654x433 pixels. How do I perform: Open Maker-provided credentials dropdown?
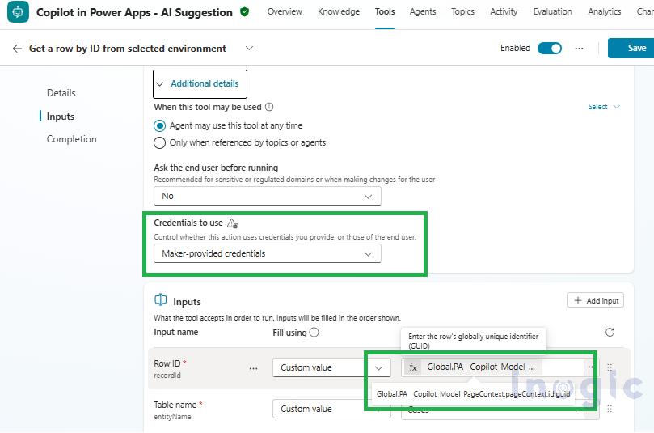pyautogui.click(x=268, y=253)
